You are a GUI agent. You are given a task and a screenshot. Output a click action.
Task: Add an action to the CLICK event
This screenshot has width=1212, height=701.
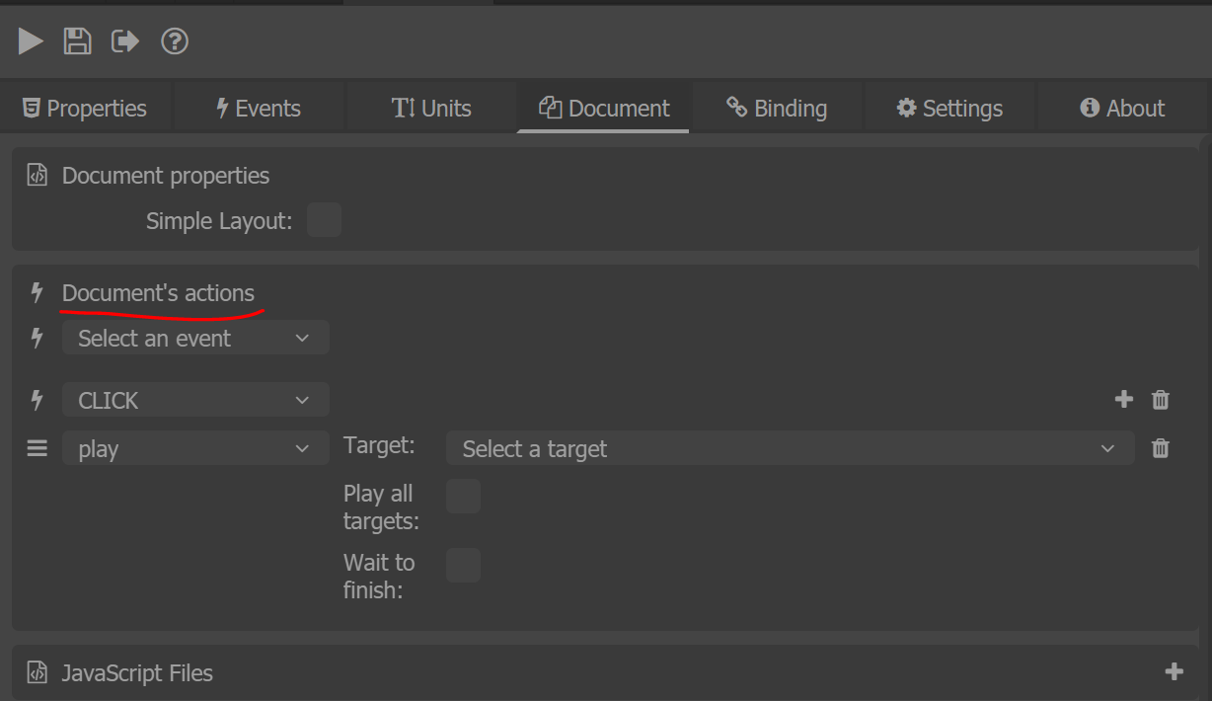[x=1123, y=400]
